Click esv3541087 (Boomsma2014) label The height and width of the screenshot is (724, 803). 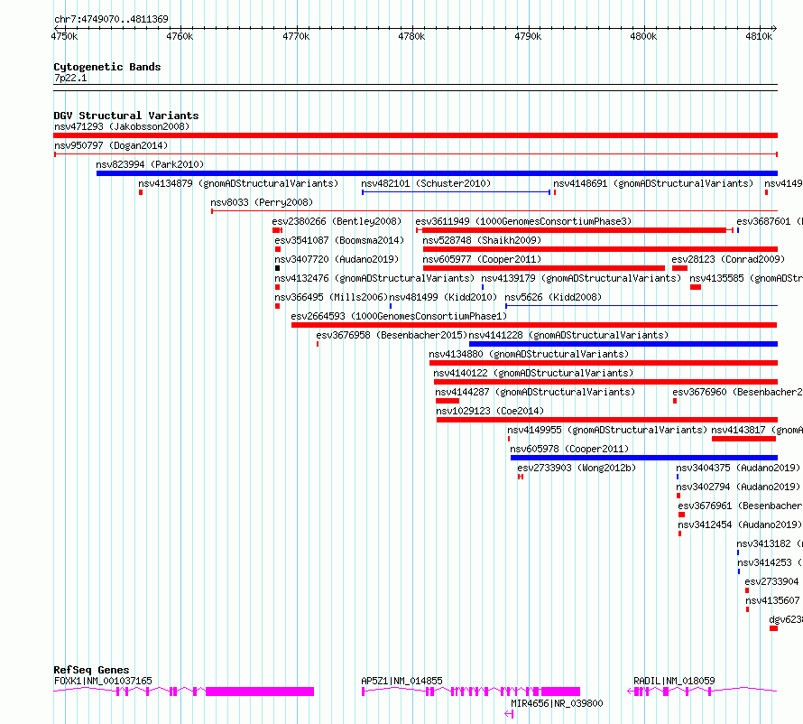pyautogui.click(x=339, y=240)
